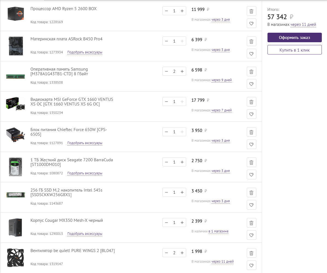The height and width of the screenshot is (273, 327).
Task: Click the Оформить заказ button
Action: (295, 38)
